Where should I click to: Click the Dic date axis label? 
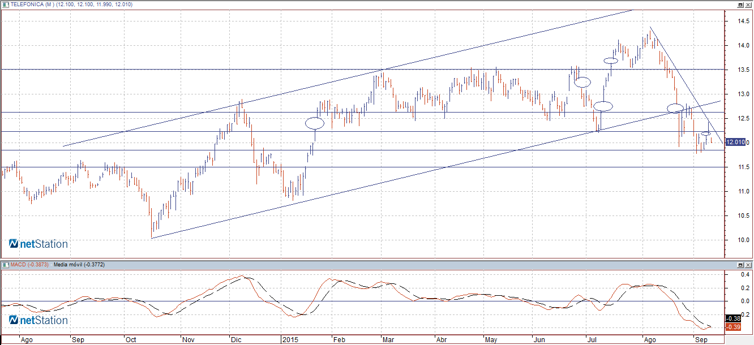pos(236,340)
